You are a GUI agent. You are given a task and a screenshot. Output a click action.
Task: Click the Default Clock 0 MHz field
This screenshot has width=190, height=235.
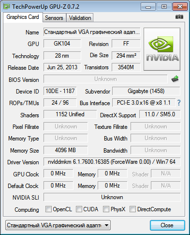[x=58, y=186]
